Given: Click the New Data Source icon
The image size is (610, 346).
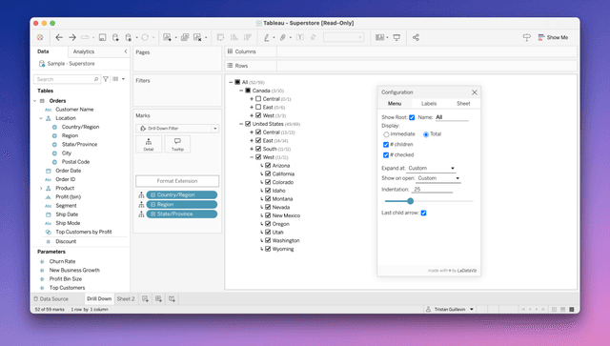Looking at the screenshot, I should click(115, 37).
